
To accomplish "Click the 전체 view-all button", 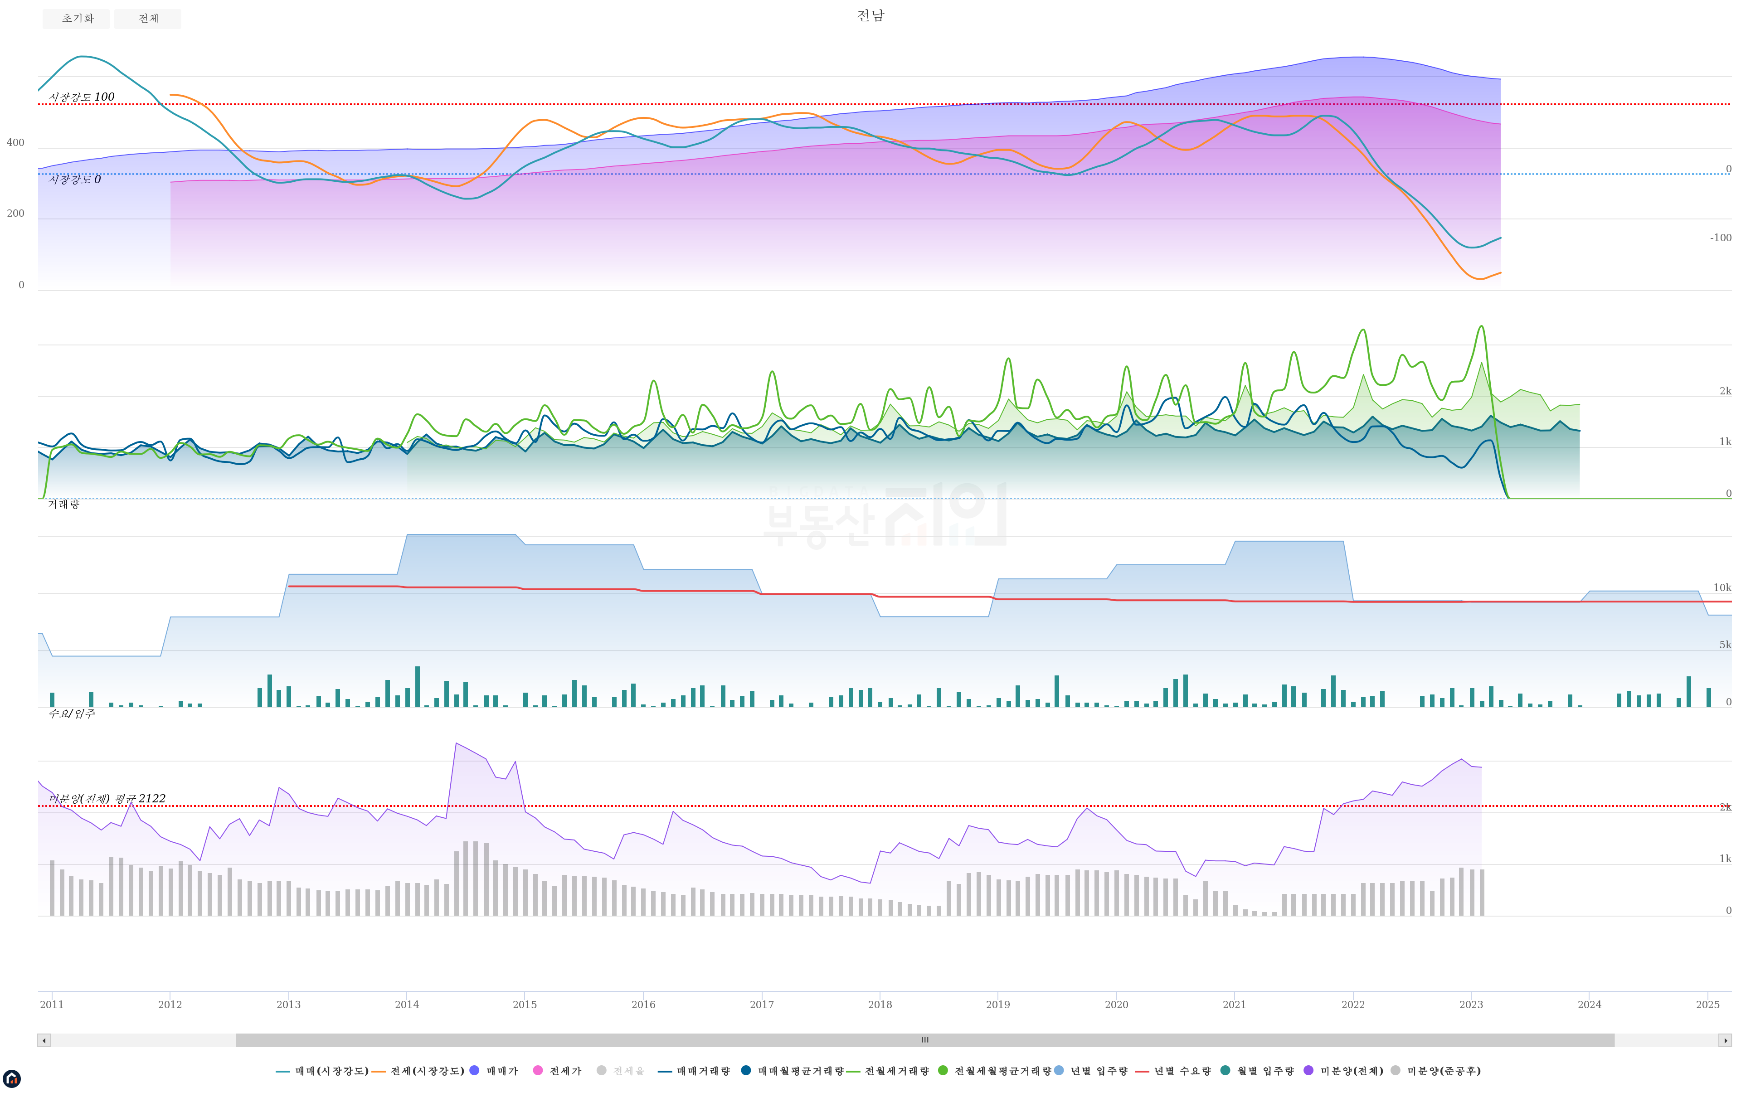I will 148,19.
